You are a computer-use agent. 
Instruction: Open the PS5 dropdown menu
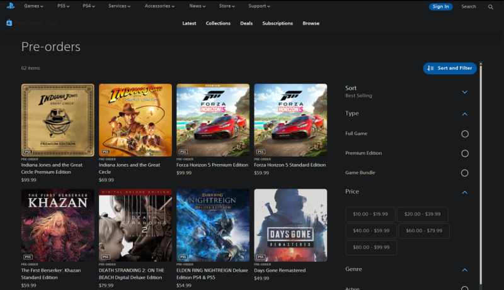coord(64,6)
